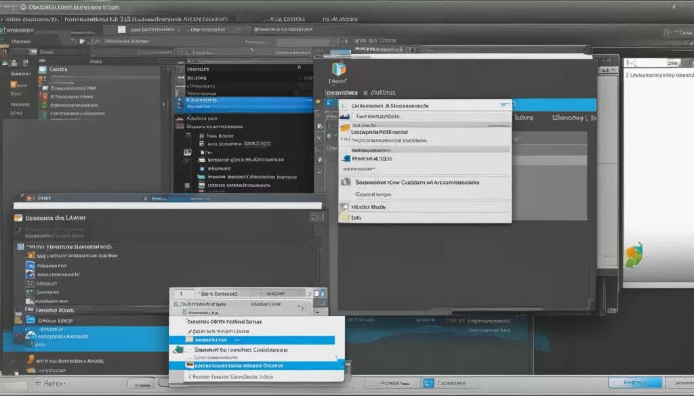Click the blue square icon in the bottom bar

click(x=428, y=382)
